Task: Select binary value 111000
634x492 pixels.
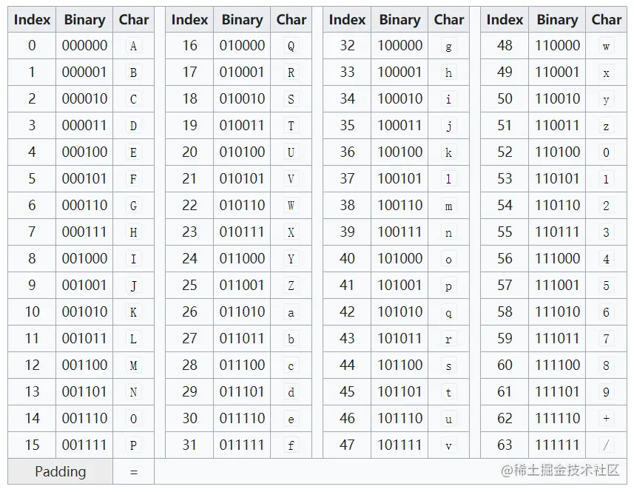Action: pyautogui.click(x=557, y=259)
